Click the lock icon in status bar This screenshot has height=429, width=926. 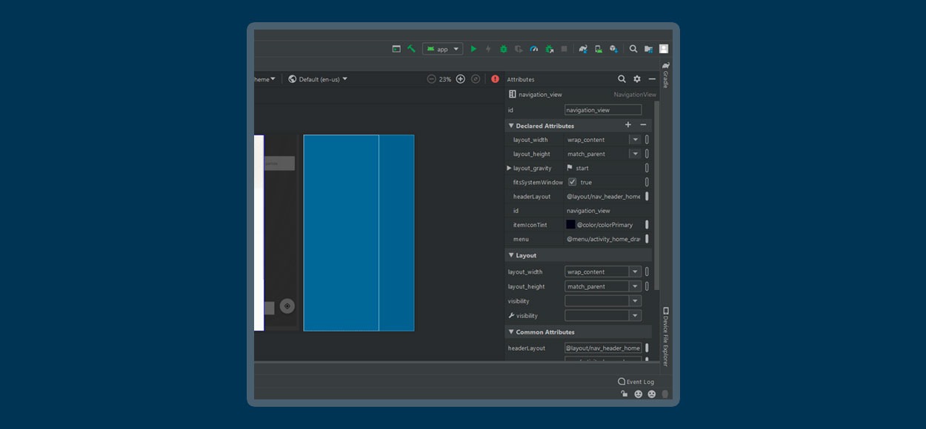click(x=624, y=394)
